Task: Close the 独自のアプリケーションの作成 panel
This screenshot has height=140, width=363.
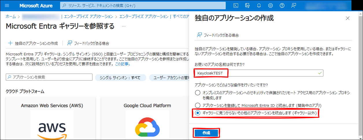Action: tap(348, 18)
